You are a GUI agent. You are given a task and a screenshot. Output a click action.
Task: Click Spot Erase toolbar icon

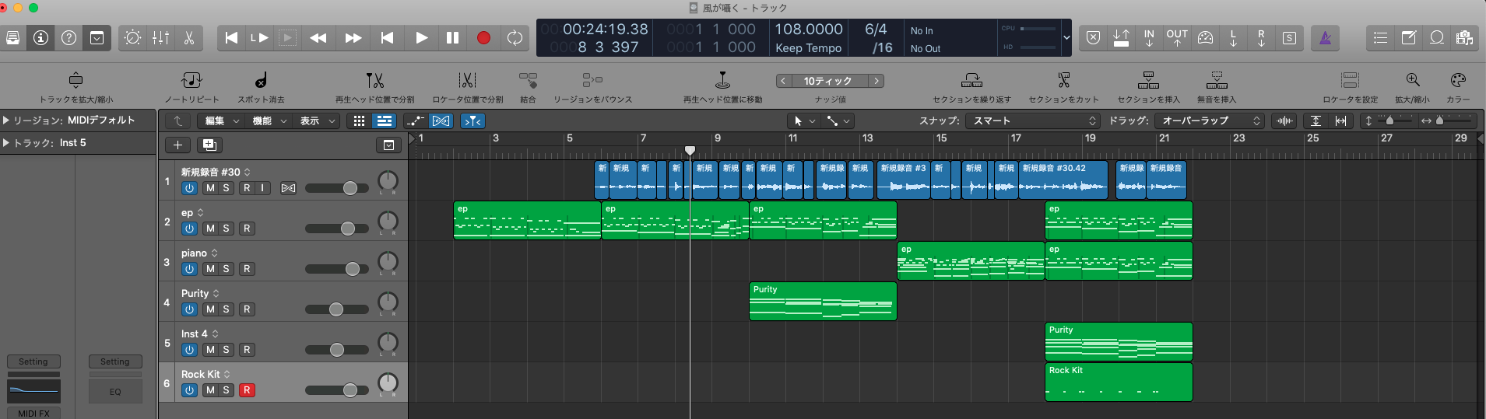click(262, 80)
